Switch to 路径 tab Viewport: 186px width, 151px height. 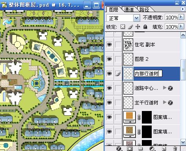click(x=144, y=9)
